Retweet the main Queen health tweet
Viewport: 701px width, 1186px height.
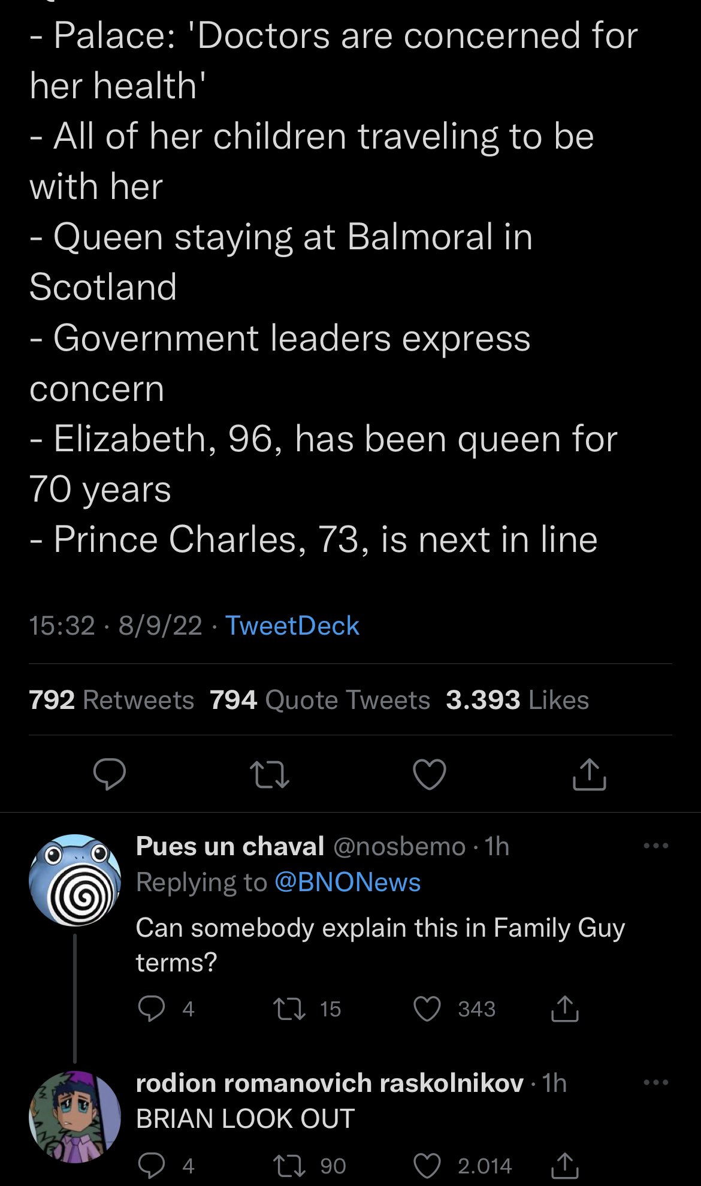270,774
